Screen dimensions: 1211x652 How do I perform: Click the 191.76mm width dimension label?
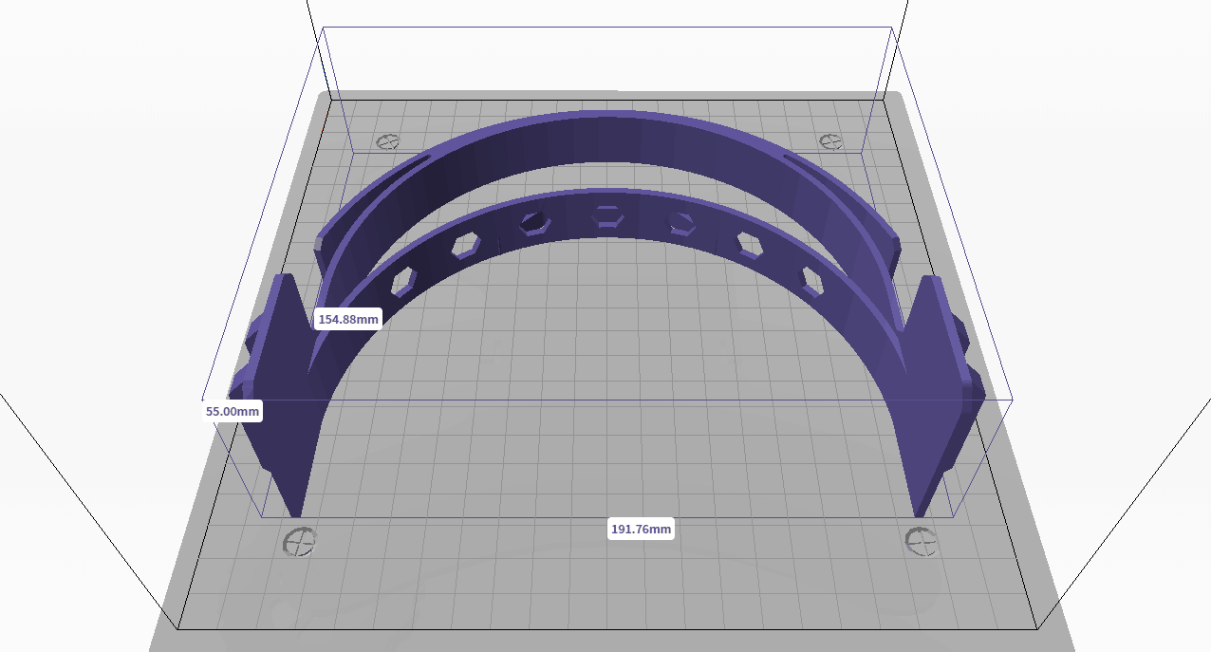click(x=641, y=529)
